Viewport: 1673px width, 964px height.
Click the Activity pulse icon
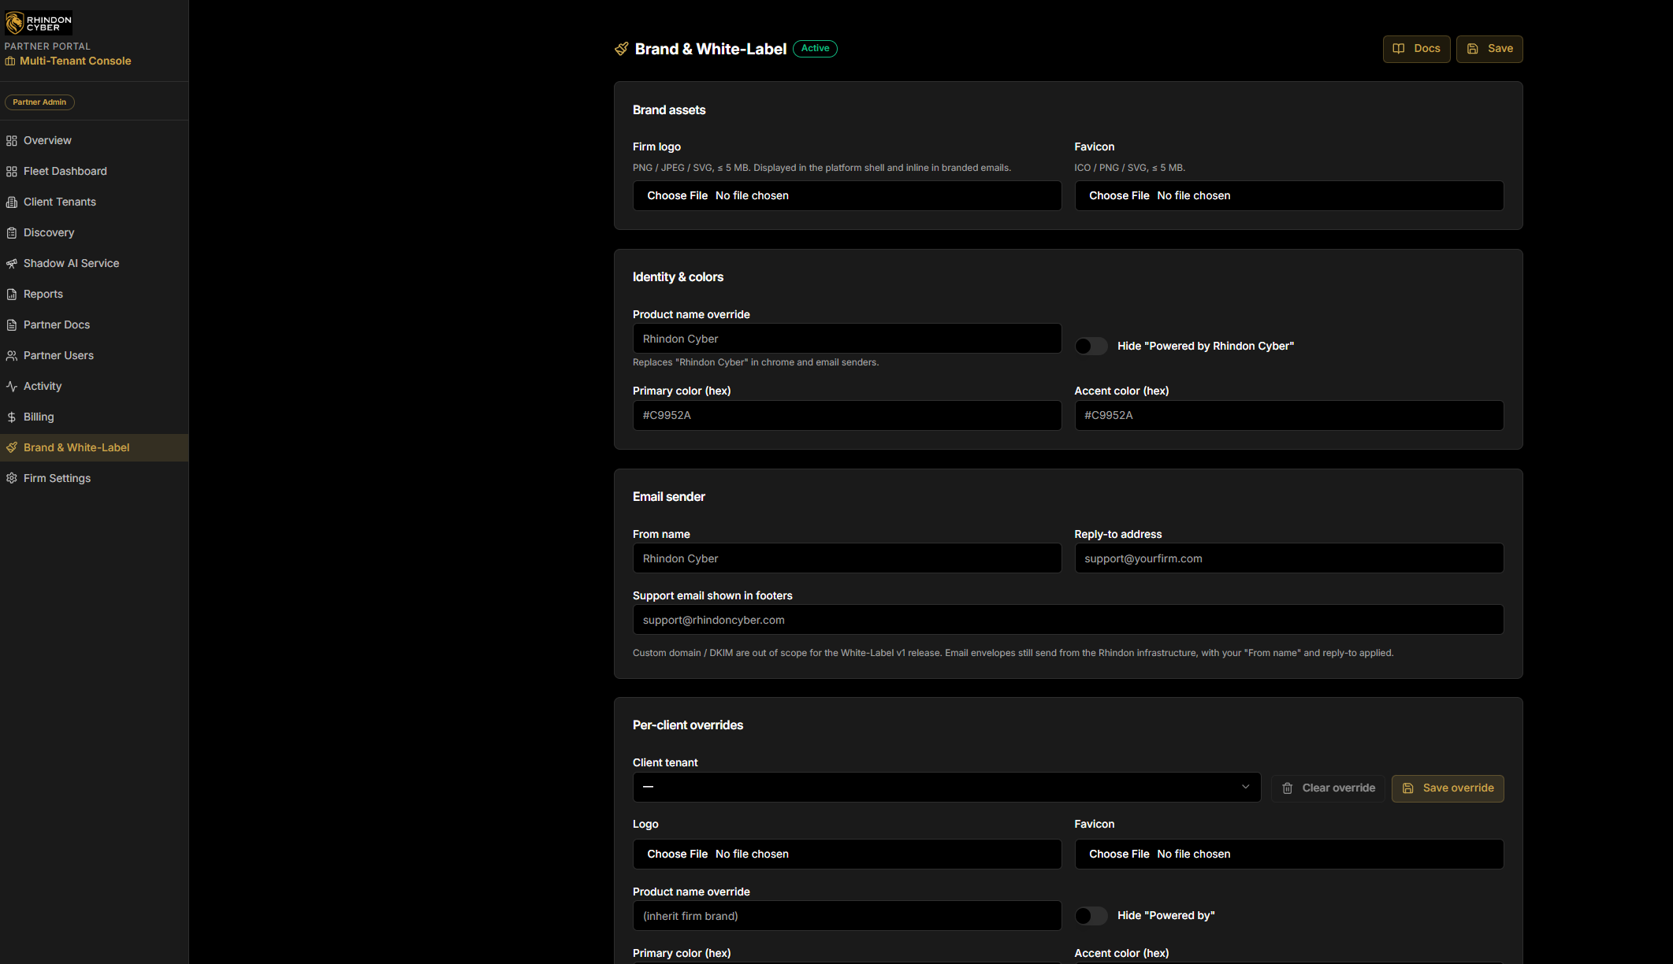(x=11, y=387)
